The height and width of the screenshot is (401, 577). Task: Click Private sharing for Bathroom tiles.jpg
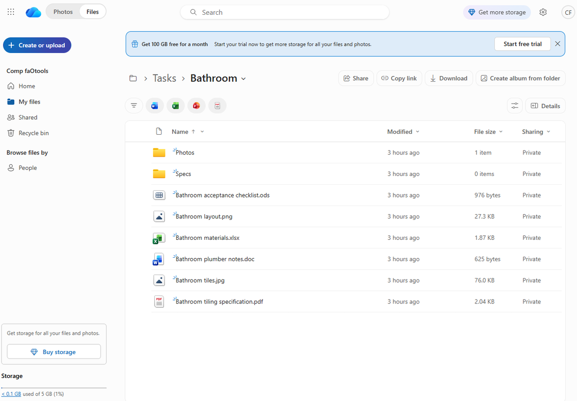coord(532,281)
